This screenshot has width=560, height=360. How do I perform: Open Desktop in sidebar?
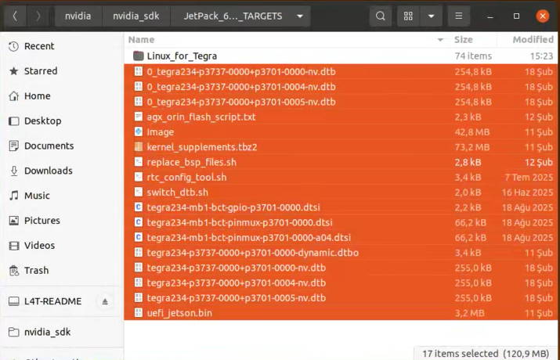[62, 121]
